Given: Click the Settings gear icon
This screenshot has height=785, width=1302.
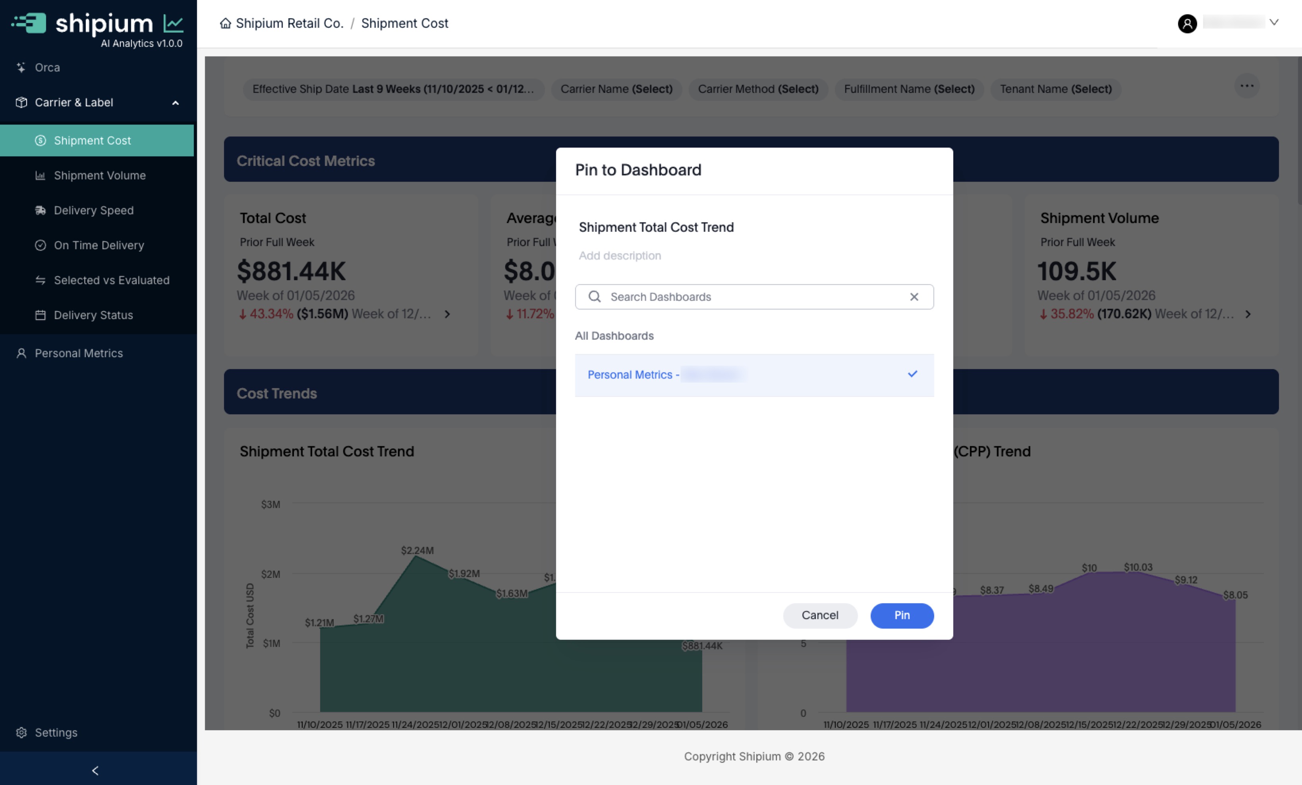Looking at the screenshot, I should [x=21, y=732].
